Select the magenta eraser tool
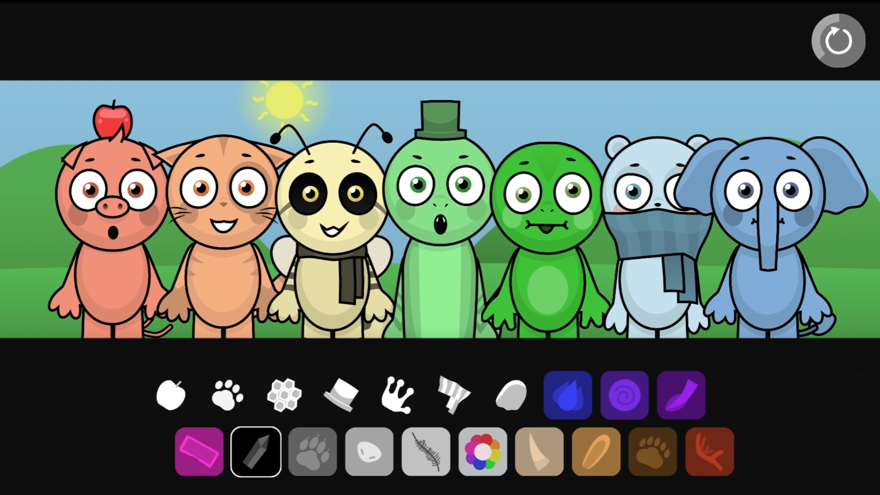The height and width of the screenshot is (495, 880). [x=199, y=451]
